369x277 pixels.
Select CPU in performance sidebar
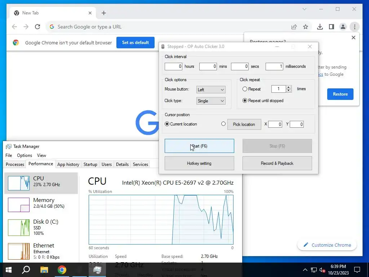click(41, 183)
